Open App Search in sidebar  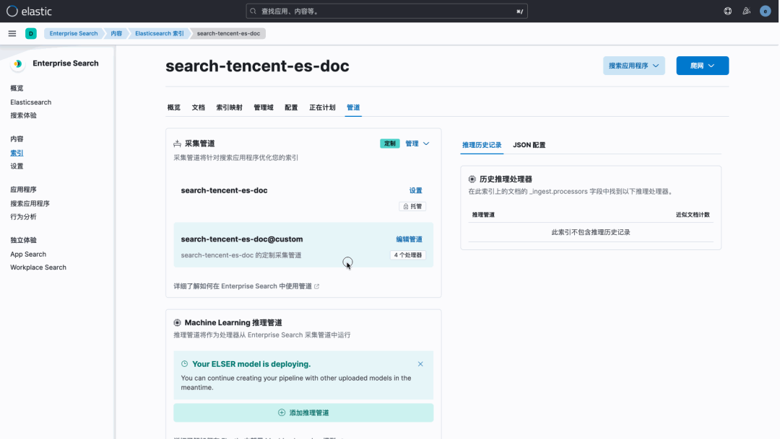pos(28,254)
